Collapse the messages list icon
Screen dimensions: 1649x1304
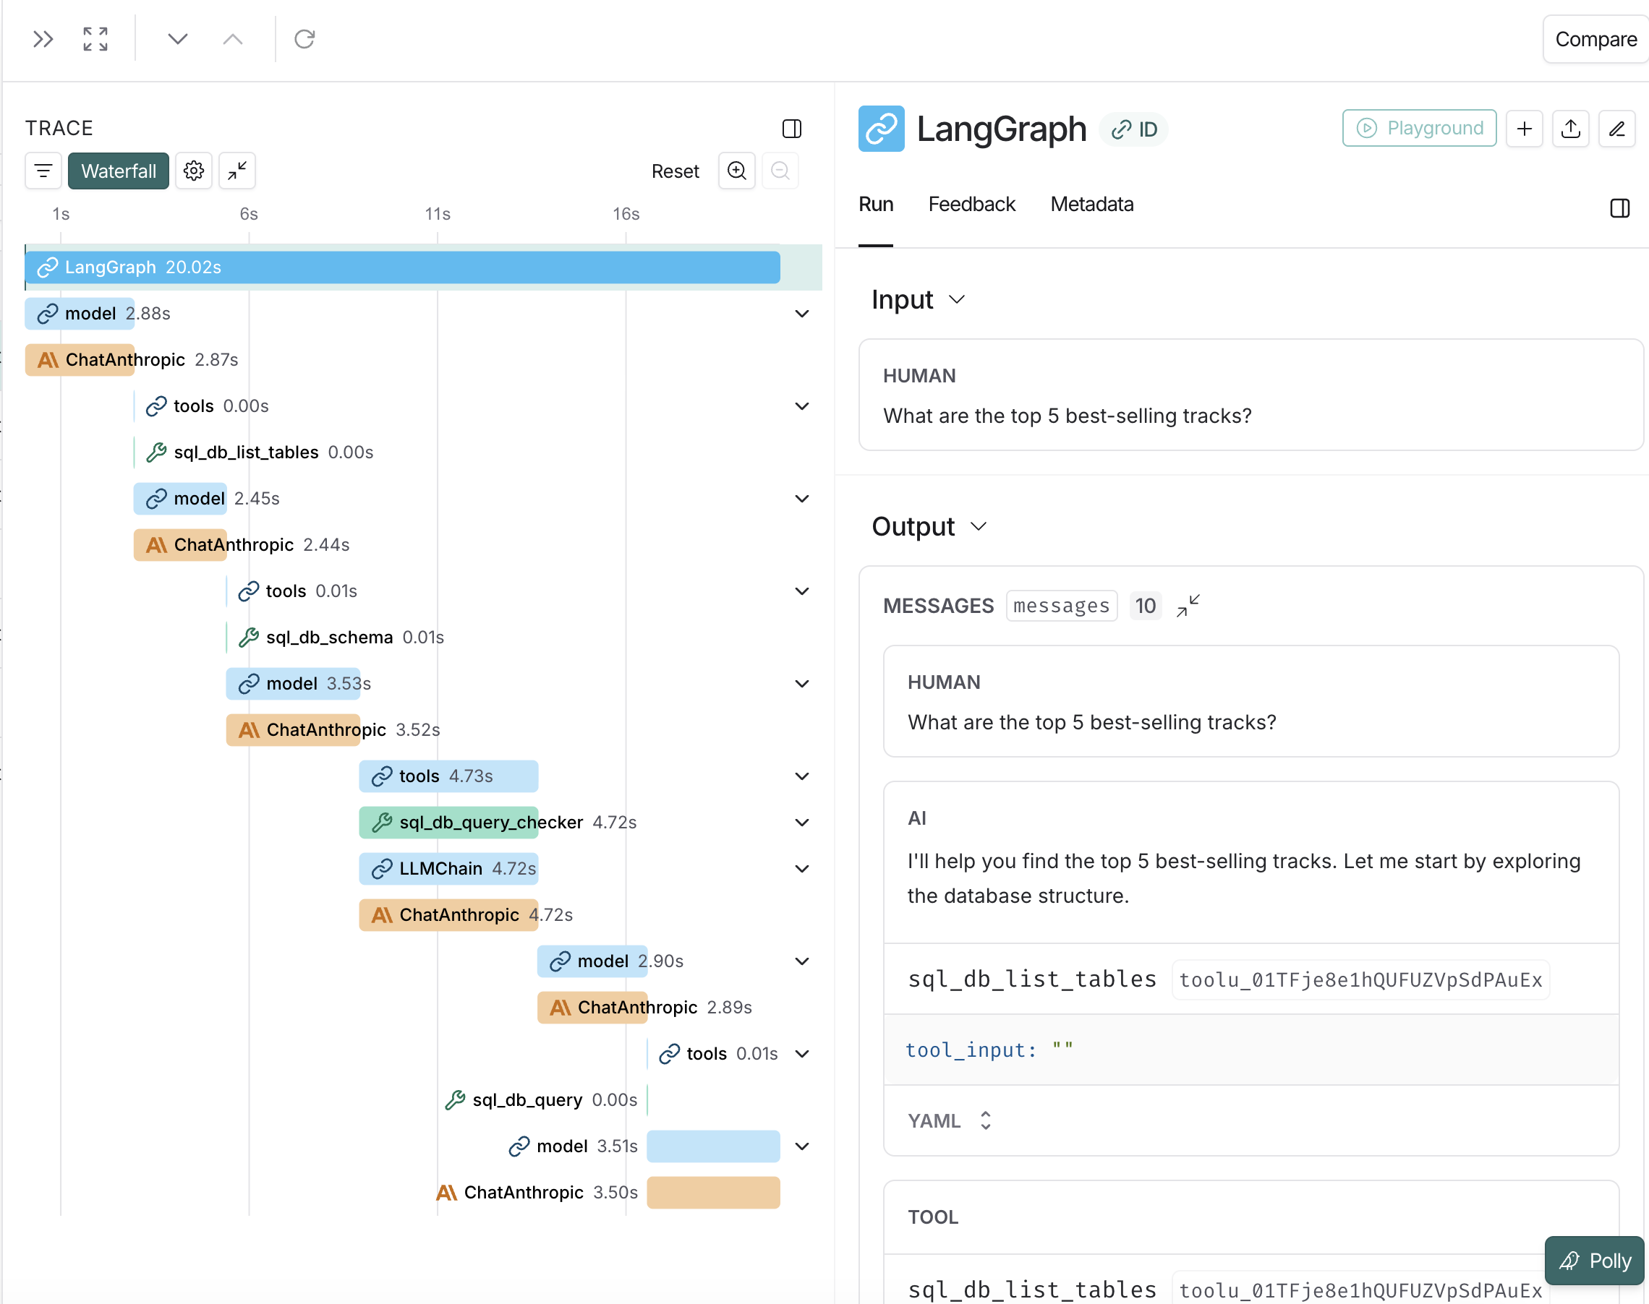point(1188,606)
